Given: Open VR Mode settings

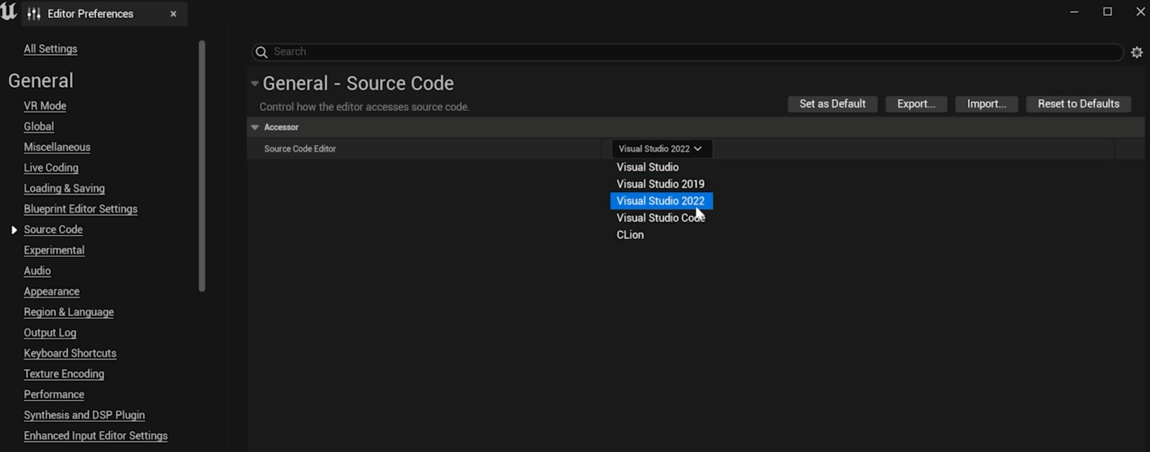Looking at the screenshot, I should [x=45, y=106].
